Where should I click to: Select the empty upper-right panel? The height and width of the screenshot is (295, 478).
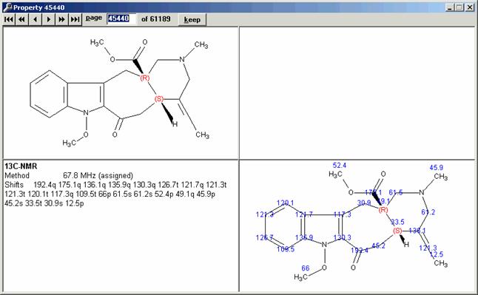[x=357, y=92]
